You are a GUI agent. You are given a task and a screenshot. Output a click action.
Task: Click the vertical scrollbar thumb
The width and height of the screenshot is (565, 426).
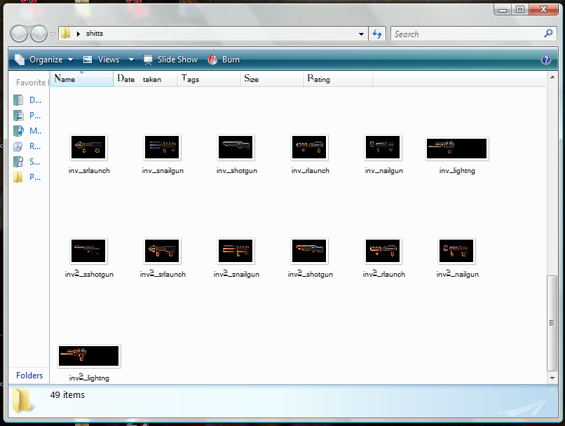pyautogui.click(x=552, y=323)
